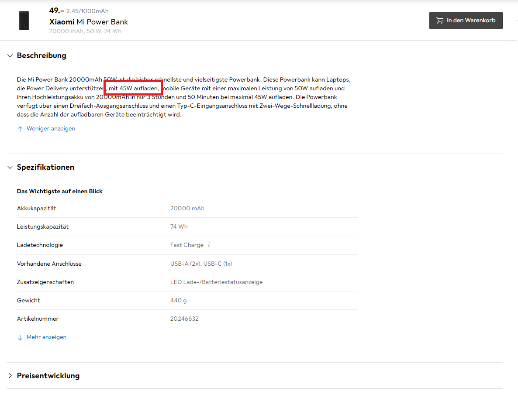
Task: Select the Beschreibung heading
Action: tap(41, 55)
